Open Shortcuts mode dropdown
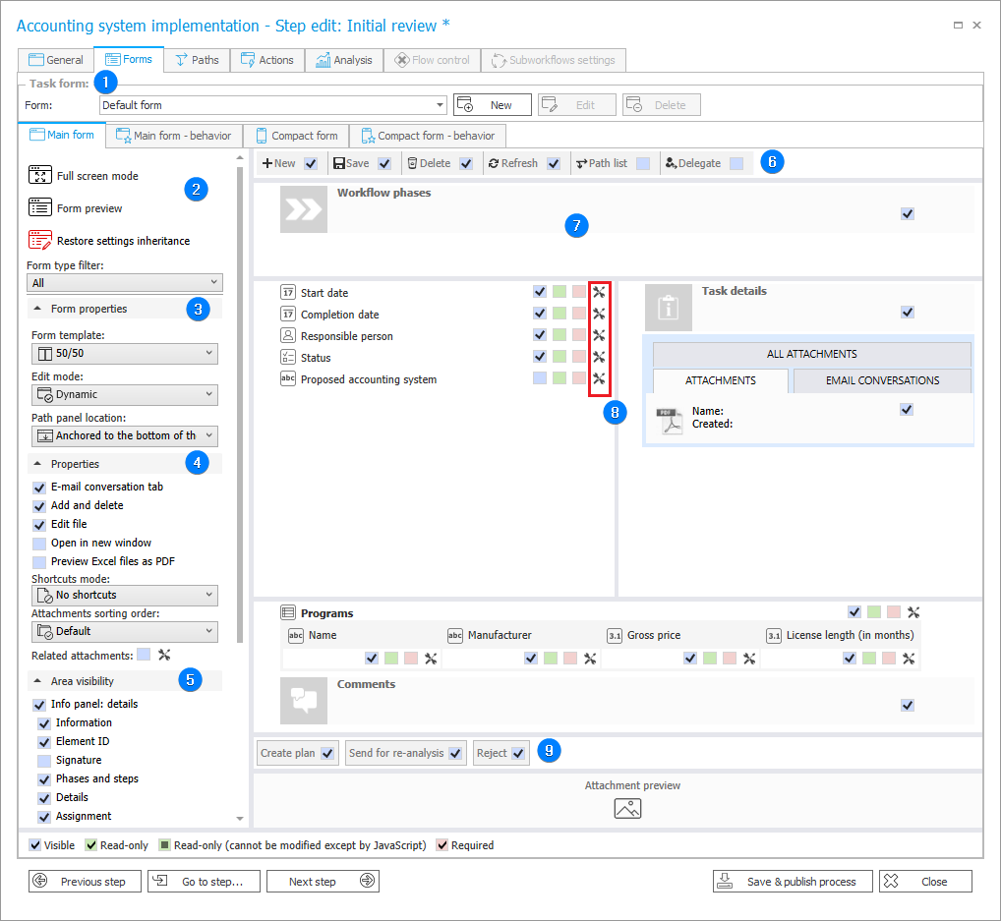This screenshot has height=921, width=1001. click(125, 595)
